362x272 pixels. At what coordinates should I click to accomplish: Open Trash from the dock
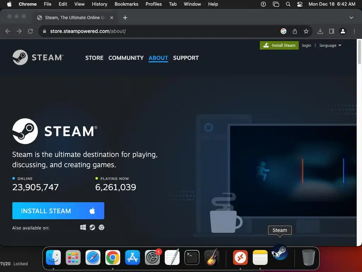click(x=308, y=257)
